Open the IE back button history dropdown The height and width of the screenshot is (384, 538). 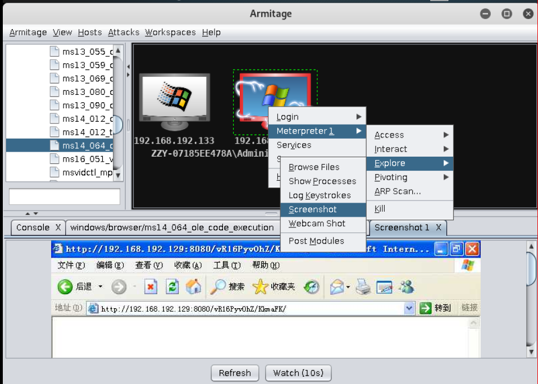pos(100,286)
